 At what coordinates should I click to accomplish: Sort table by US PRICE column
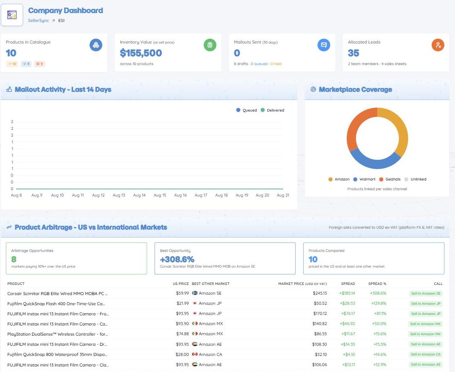(x=181, y=284)
